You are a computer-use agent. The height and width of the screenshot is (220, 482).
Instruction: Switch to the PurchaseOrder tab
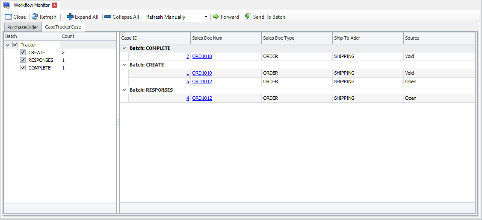pos(23,27)
